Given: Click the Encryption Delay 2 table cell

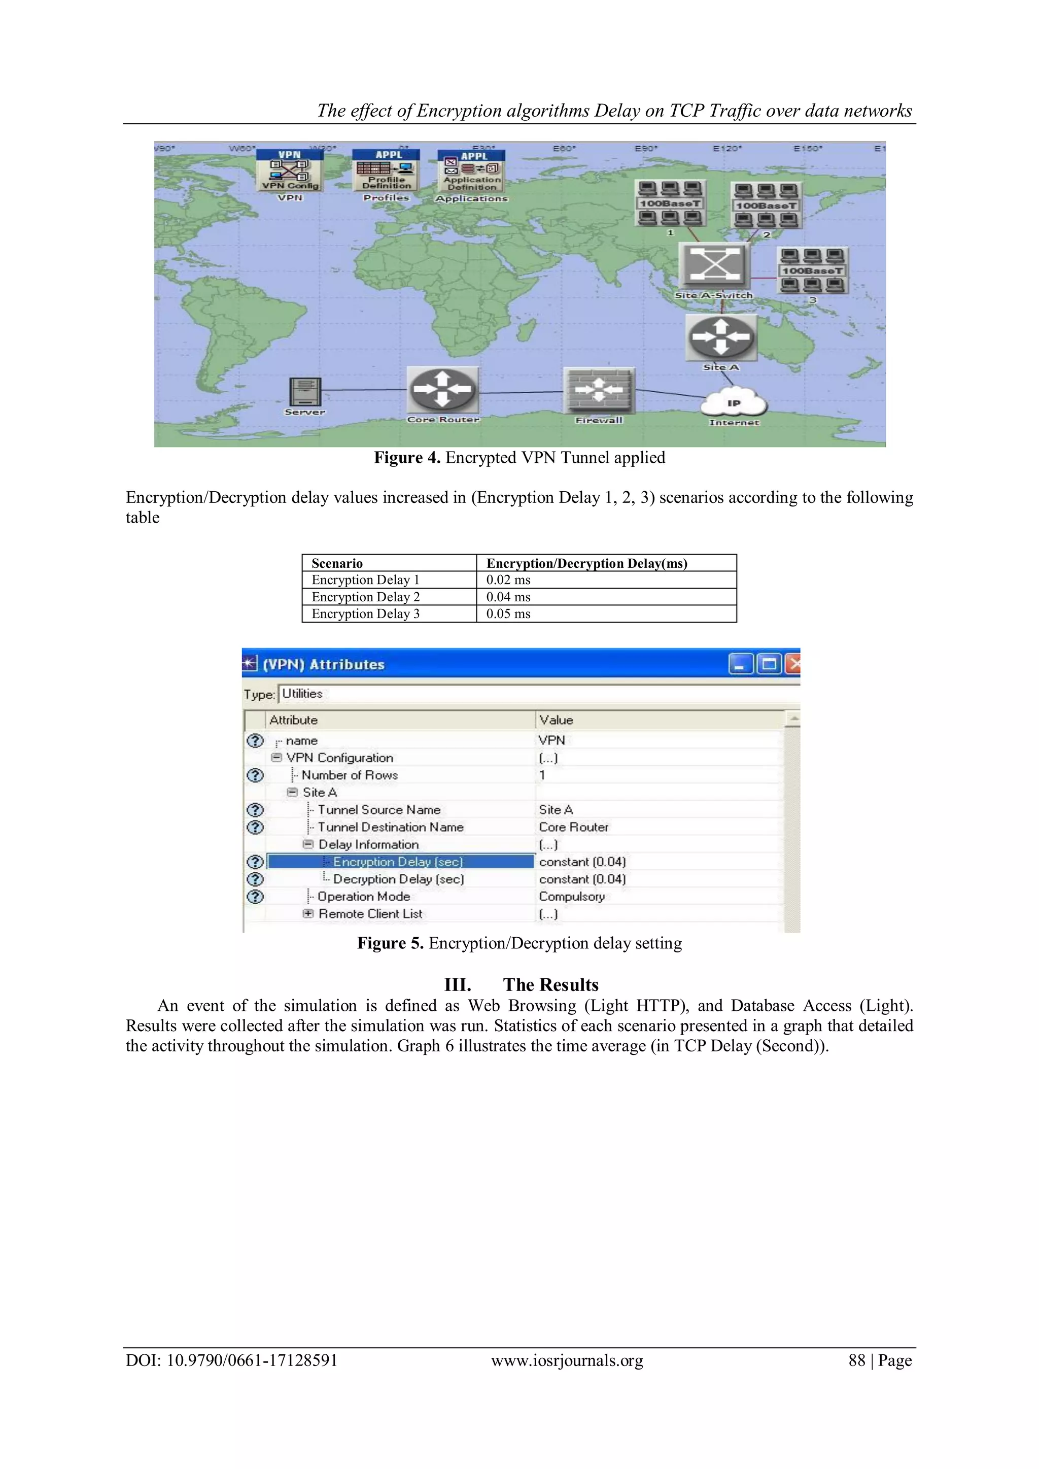Looking at the screenshot, I should click(x=390, y=597).
